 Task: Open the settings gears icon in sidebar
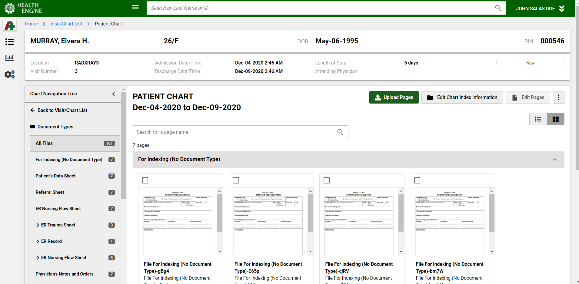[x=9, y=74]
